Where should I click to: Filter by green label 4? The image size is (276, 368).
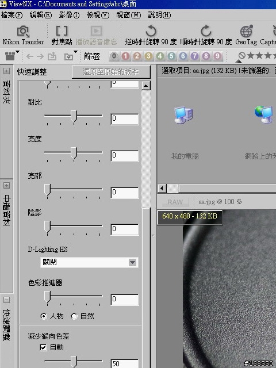tap(160, 56)
